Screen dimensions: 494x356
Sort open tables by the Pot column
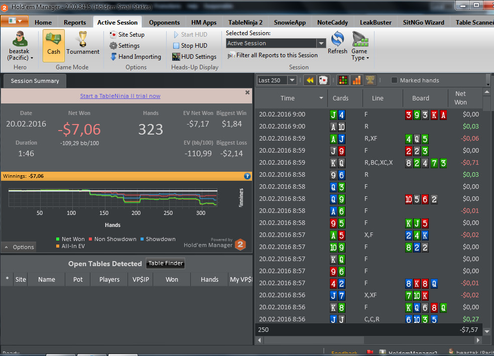78,280
